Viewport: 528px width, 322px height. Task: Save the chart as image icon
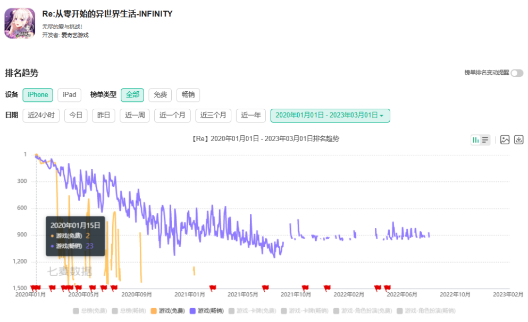point(505,140)
